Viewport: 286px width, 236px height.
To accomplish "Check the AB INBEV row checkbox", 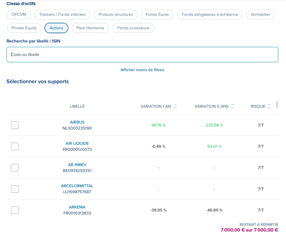I will click(x=15, y=168).
